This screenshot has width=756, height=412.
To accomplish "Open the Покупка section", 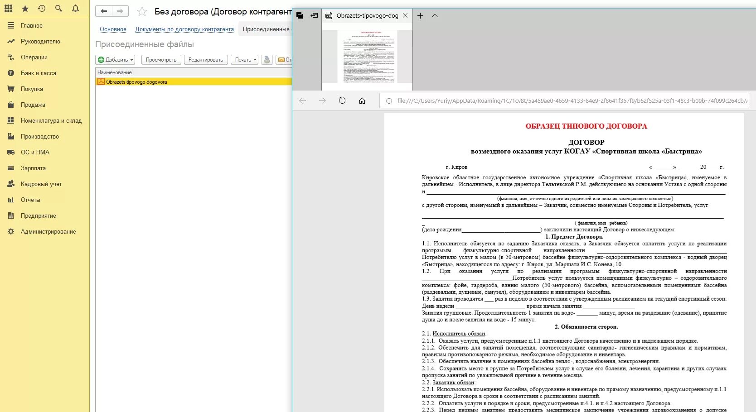I will (x=32, y=89).
